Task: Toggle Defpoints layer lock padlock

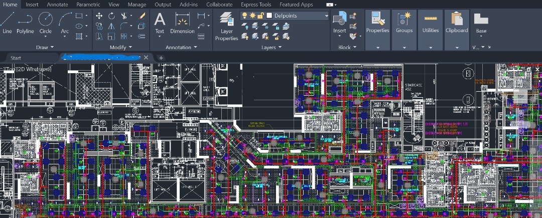Action: click(x=260, y=16)
